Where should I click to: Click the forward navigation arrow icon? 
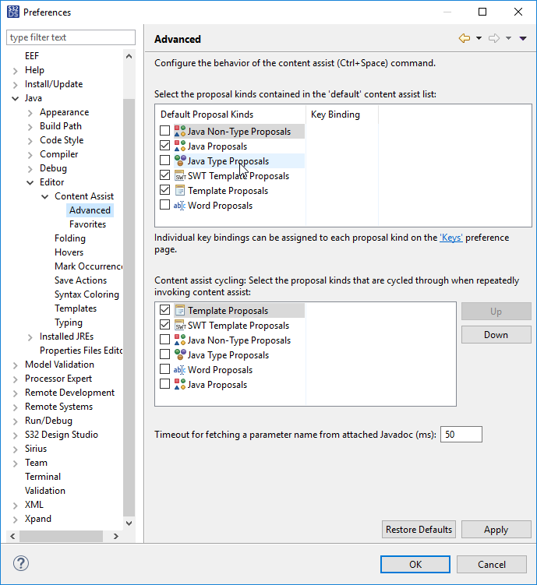pos(493,38)
